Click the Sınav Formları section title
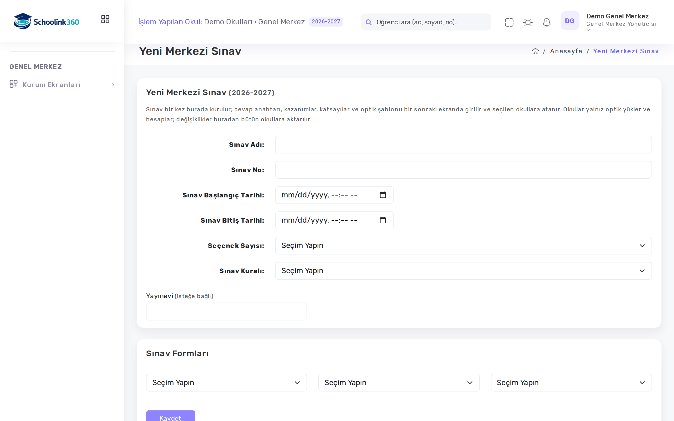This screenshot has height=421, width=674. pyautogui.click(x=177, y=353)
